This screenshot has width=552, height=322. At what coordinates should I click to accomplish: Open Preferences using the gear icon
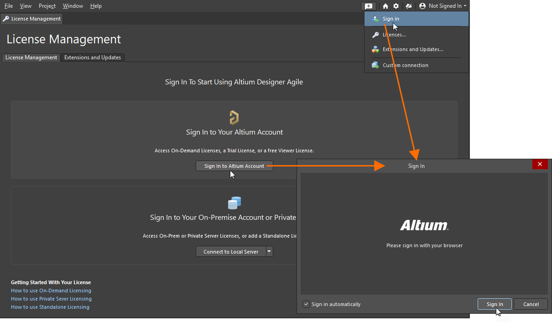click(396, 6)
